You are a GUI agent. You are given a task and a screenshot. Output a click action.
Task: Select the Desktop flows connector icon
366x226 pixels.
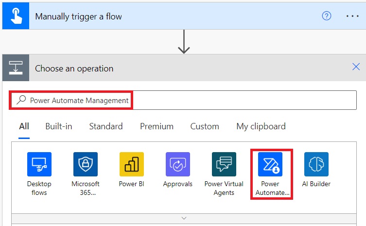39,164
